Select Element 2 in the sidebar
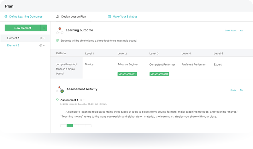This screenshot has height=149, width=253. (x=13, y=45)
